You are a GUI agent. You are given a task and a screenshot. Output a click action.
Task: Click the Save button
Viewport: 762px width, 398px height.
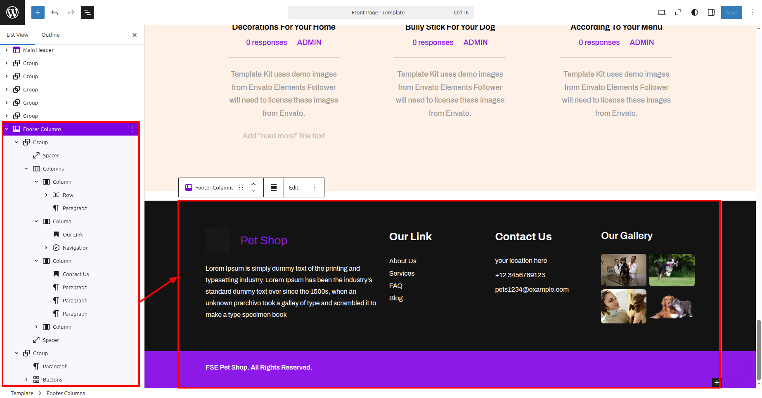coord(731,12)
